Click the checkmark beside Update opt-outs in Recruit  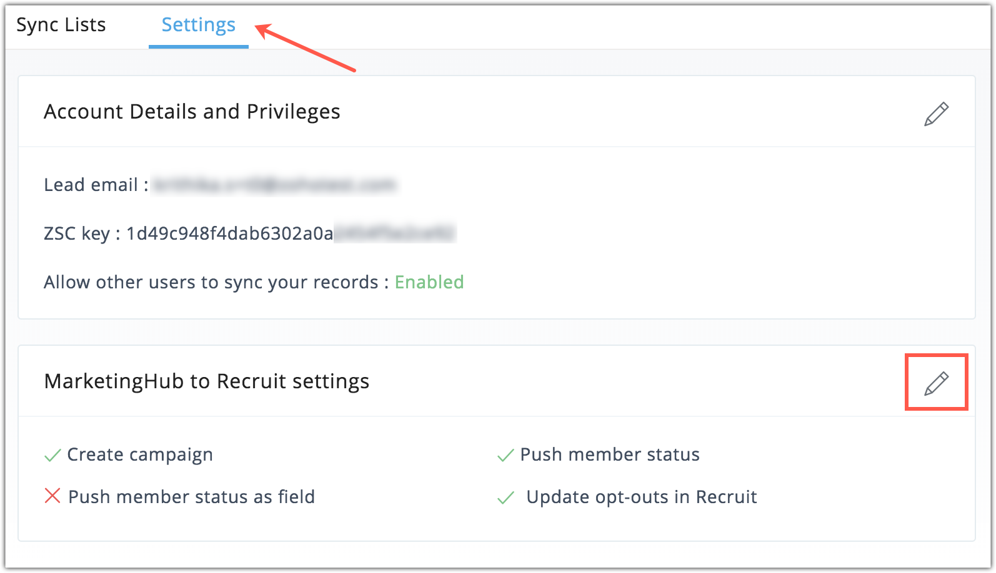[505, 498]
